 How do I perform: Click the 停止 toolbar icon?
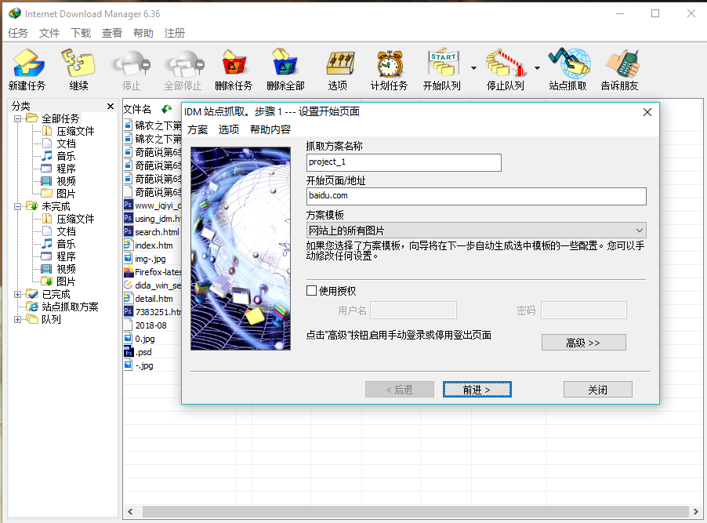point(131,69)
